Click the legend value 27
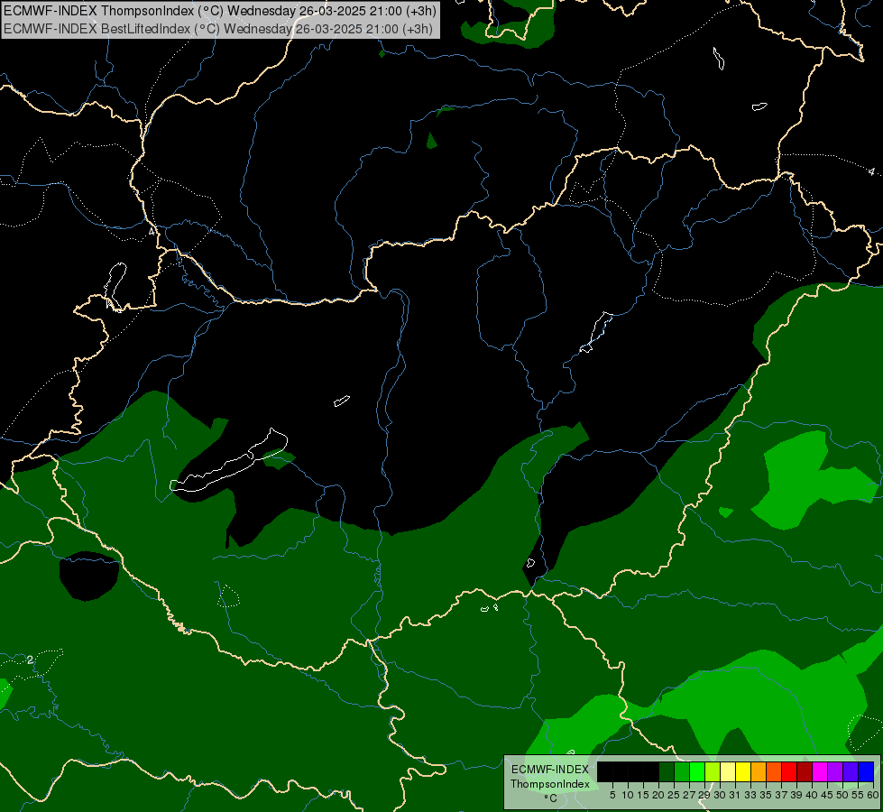This screenshot has height=812, width=883. coord(689,795)
